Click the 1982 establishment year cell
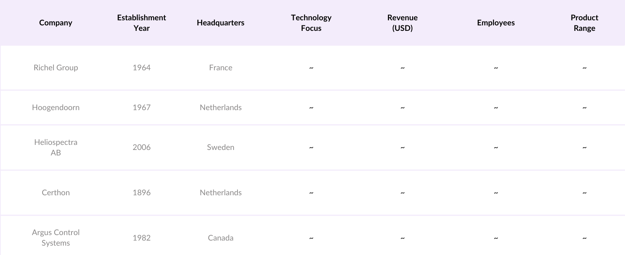 point(141,238)
